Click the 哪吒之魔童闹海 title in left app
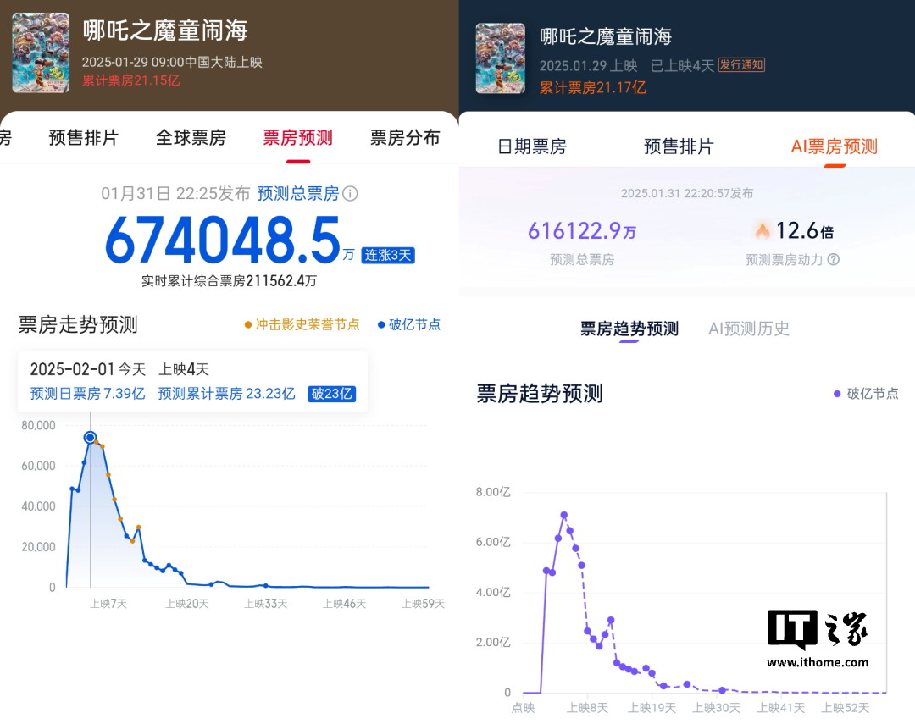Image resolution: width=915 pixels, height=724 pixels. (165, 30)
